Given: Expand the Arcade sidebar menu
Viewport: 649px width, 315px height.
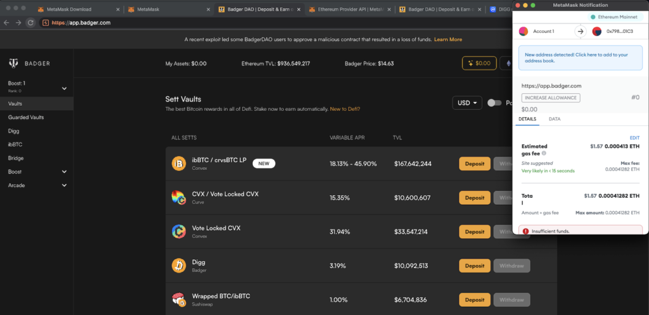Looking at the screenshot, I should [x=64, y=185].
